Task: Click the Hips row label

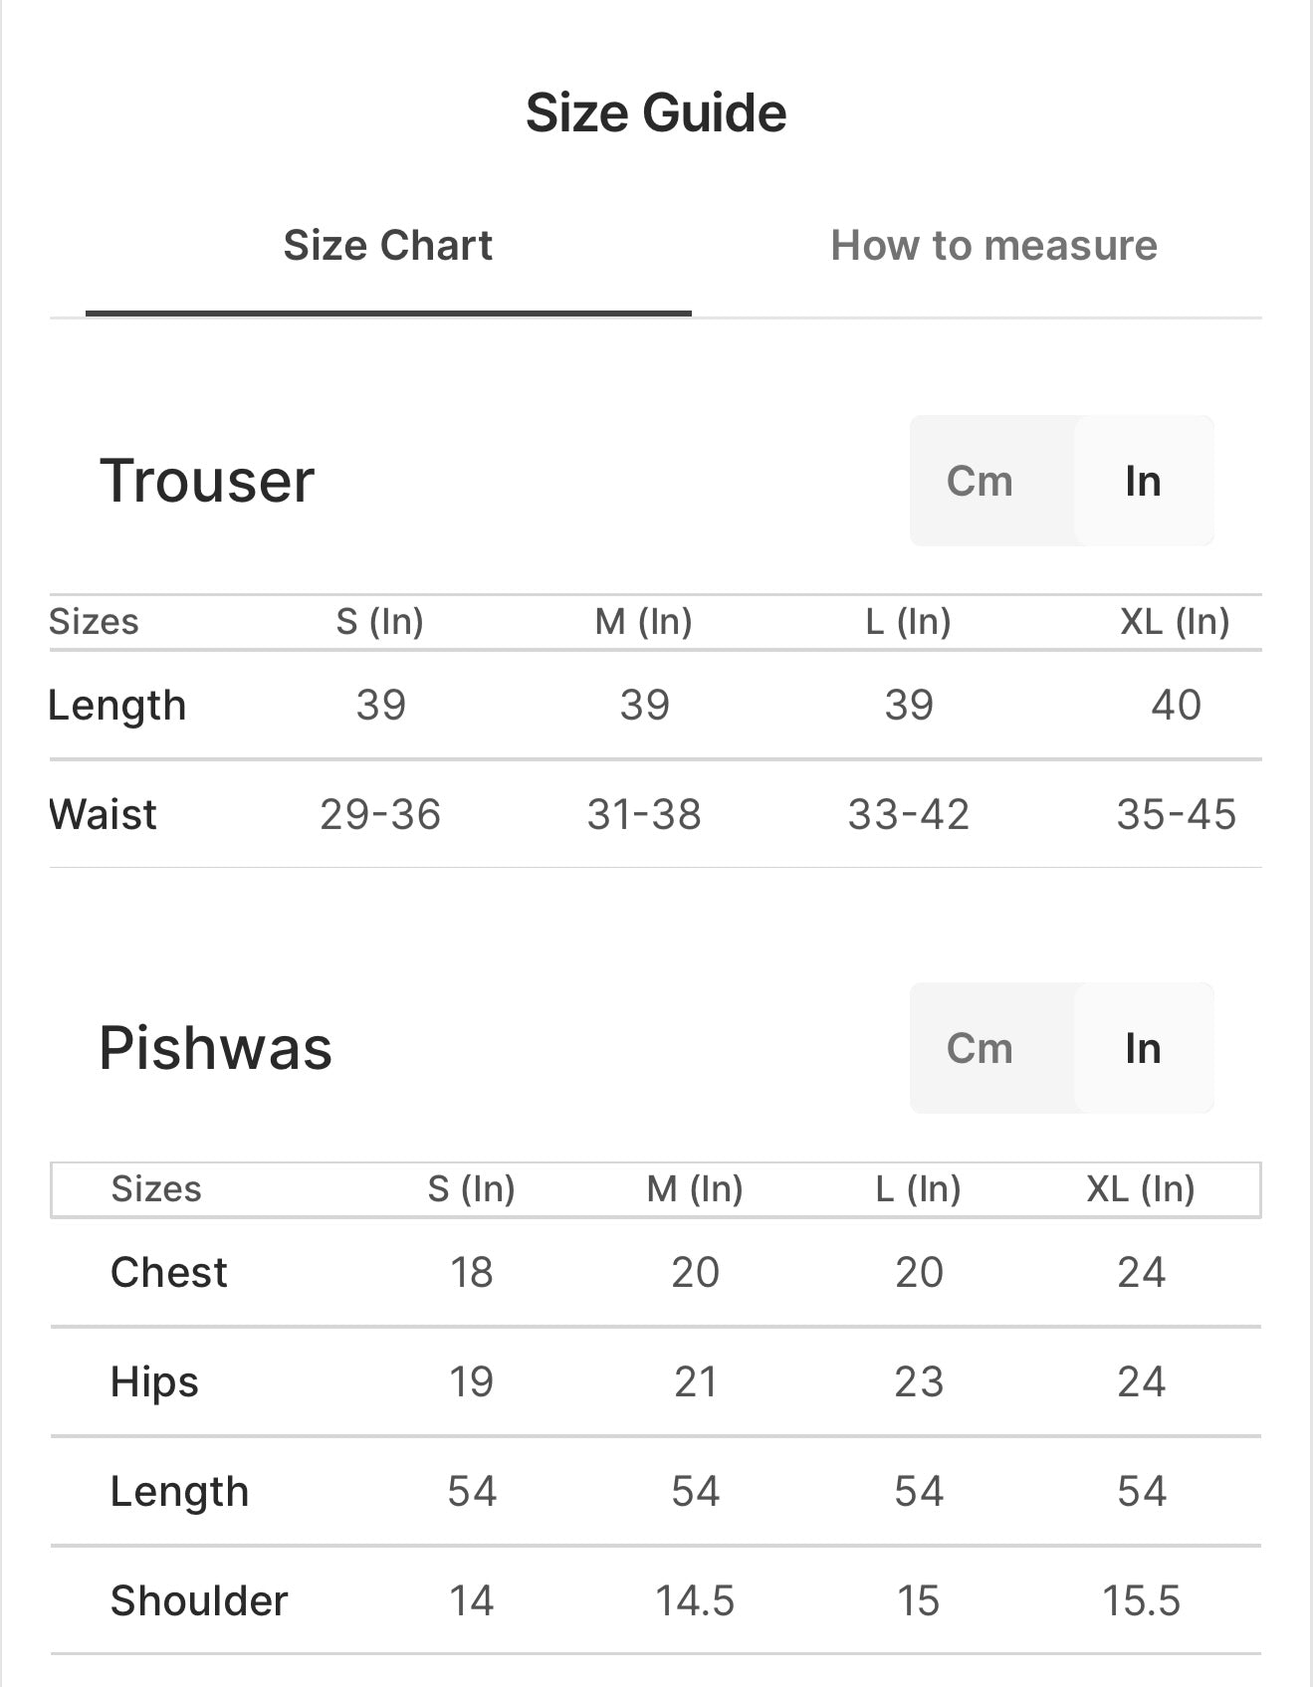Action: pos(154,1382)
